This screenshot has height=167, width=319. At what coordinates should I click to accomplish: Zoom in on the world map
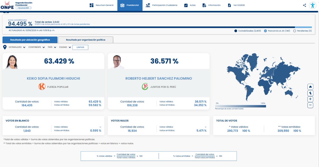point(310,99)
